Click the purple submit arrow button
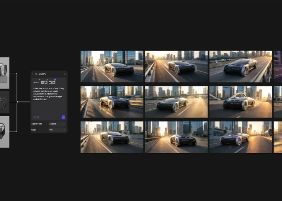The image size is (282, 201). (63, 117)
